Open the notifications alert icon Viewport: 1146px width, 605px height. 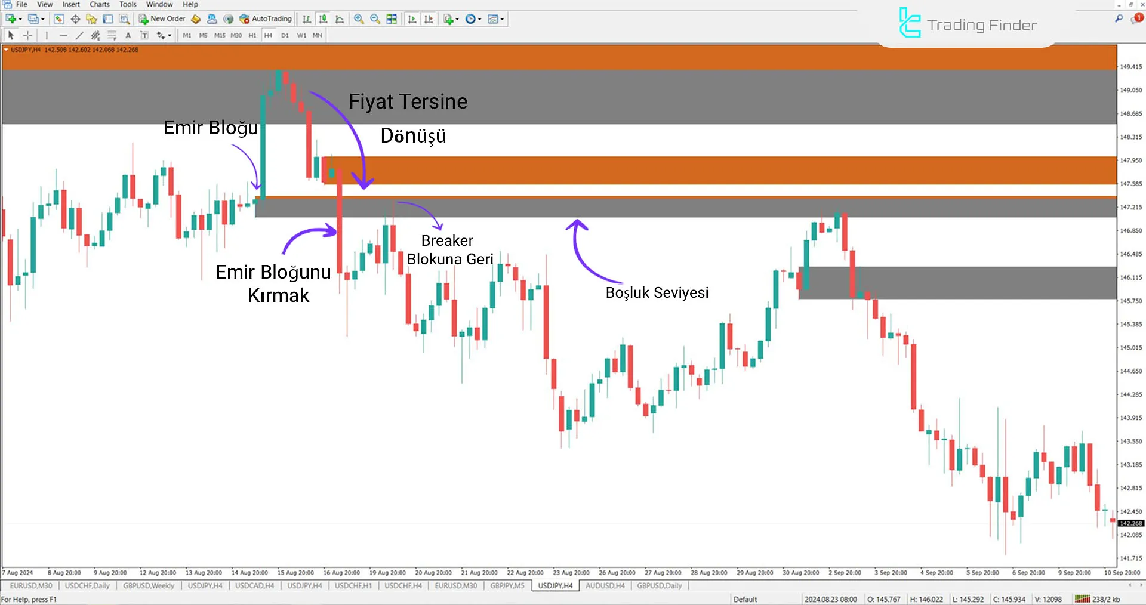1137,18
